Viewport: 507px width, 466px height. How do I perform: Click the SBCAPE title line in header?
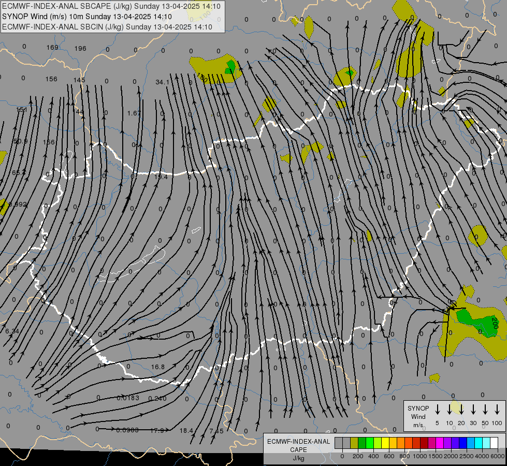[x=111, y=6]
